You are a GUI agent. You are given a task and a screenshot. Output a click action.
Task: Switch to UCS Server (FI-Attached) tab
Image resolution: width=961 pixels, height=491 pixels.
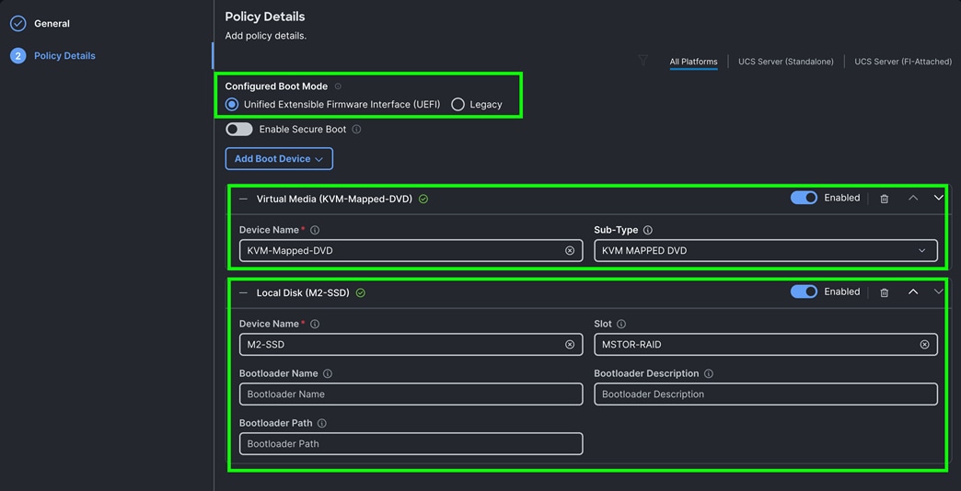click(903, 62)
